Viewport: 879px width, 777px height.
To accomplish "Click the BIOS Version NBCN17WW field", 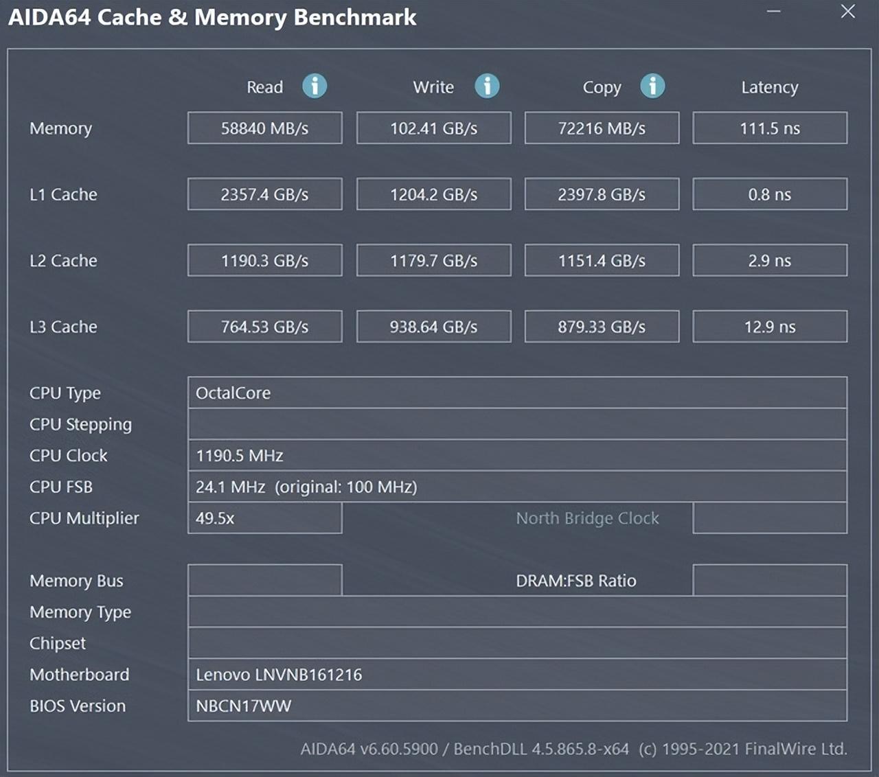I will (x=517, y=706).
